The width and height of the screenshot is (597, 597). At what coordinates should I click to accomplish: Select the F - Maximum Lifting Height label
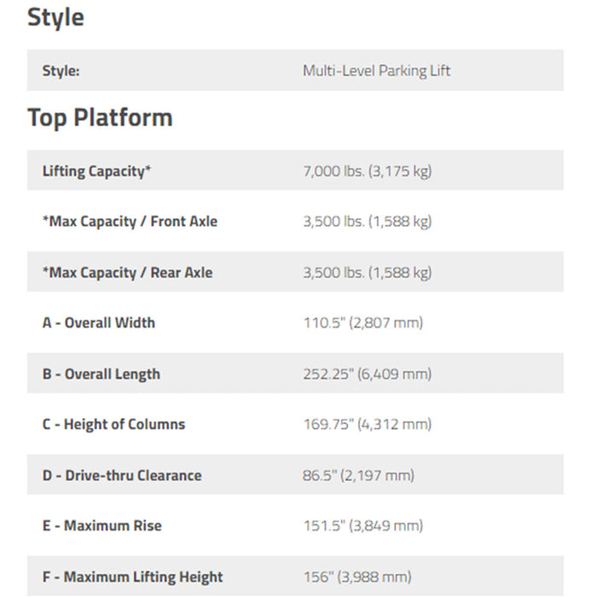132,577
